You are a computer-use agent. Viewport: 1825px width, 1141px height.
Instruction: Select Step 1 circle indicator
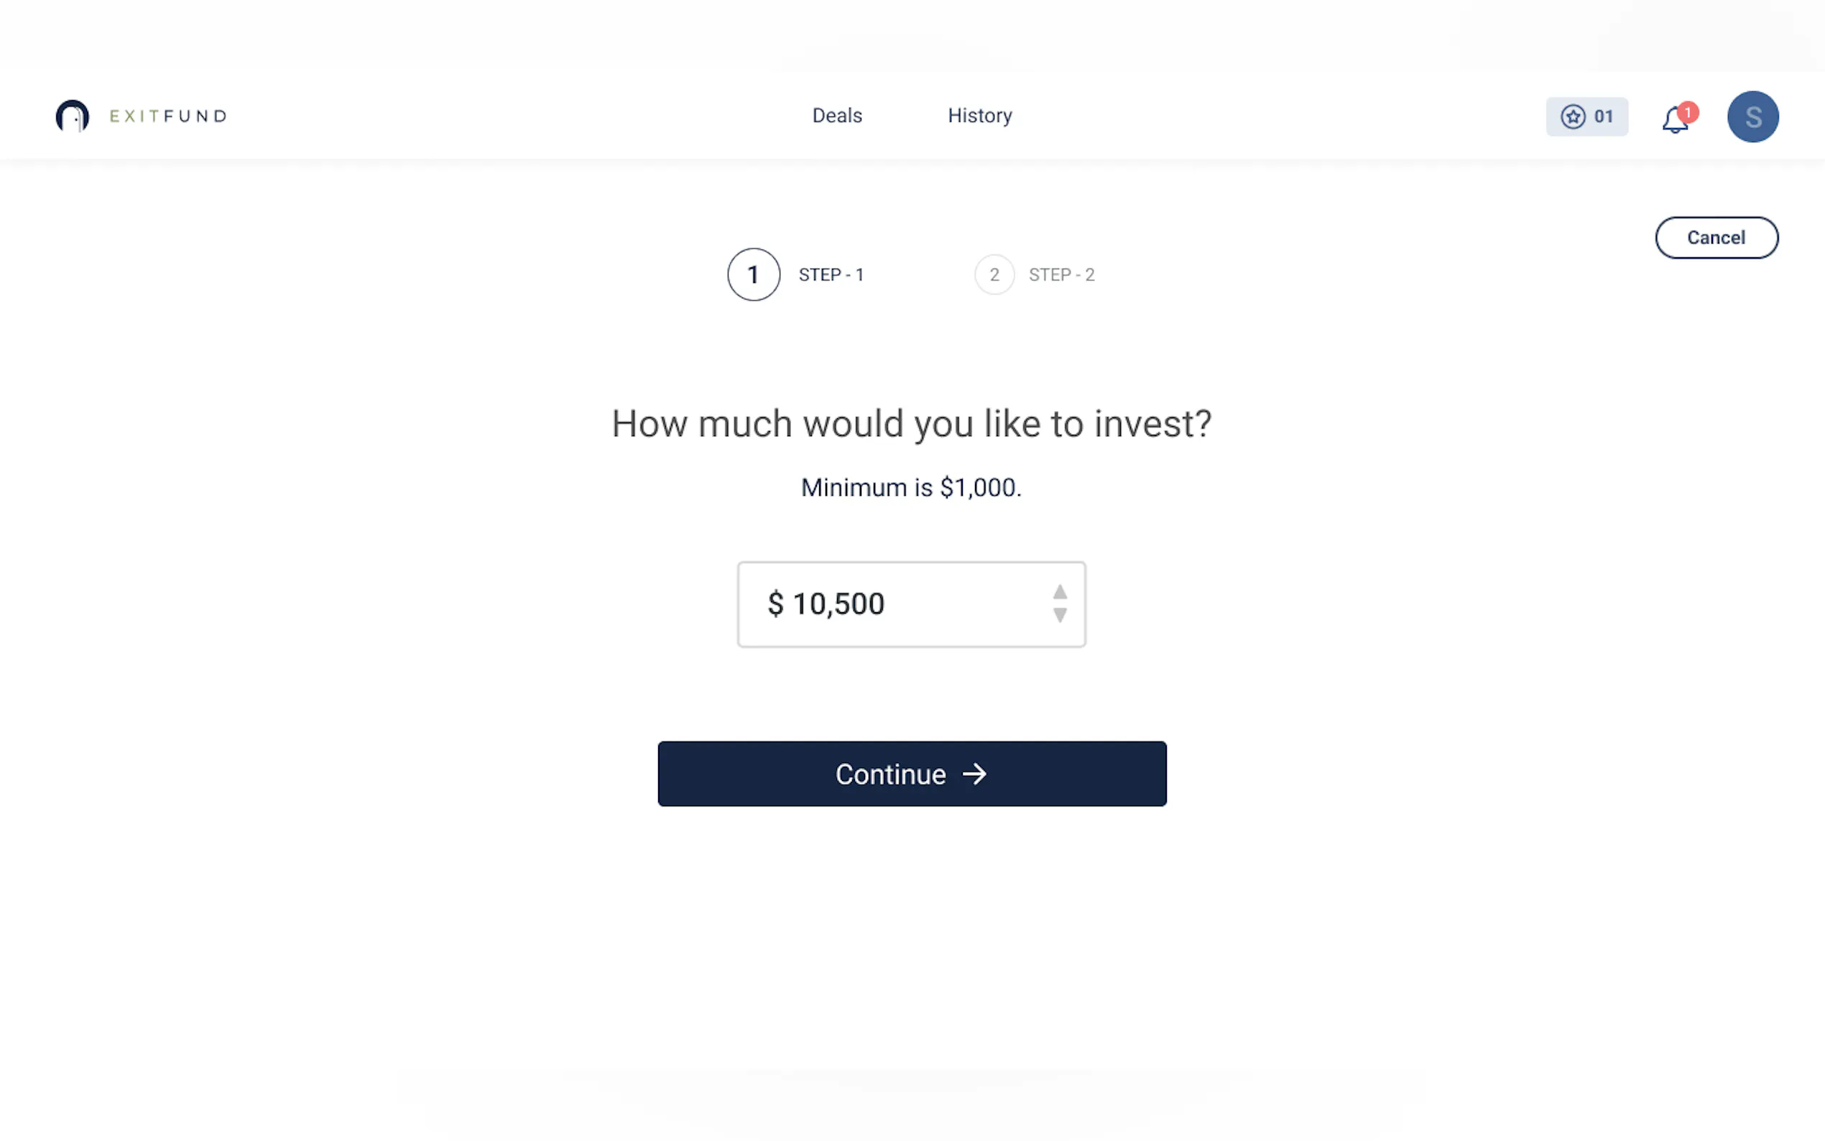[x=753, y=274]
